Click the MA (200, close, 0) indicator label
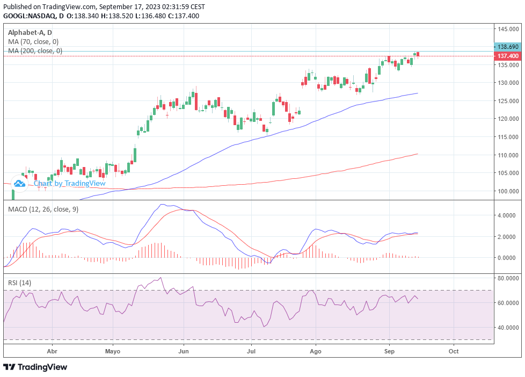This screenshot has height=377, width=525. 35,51
